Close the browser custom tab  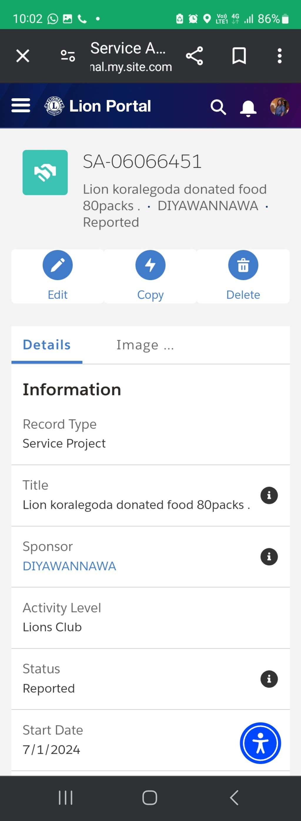[x=23, y=56]
